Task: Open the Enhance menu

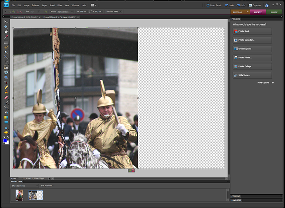Action: tap(36, 5)
